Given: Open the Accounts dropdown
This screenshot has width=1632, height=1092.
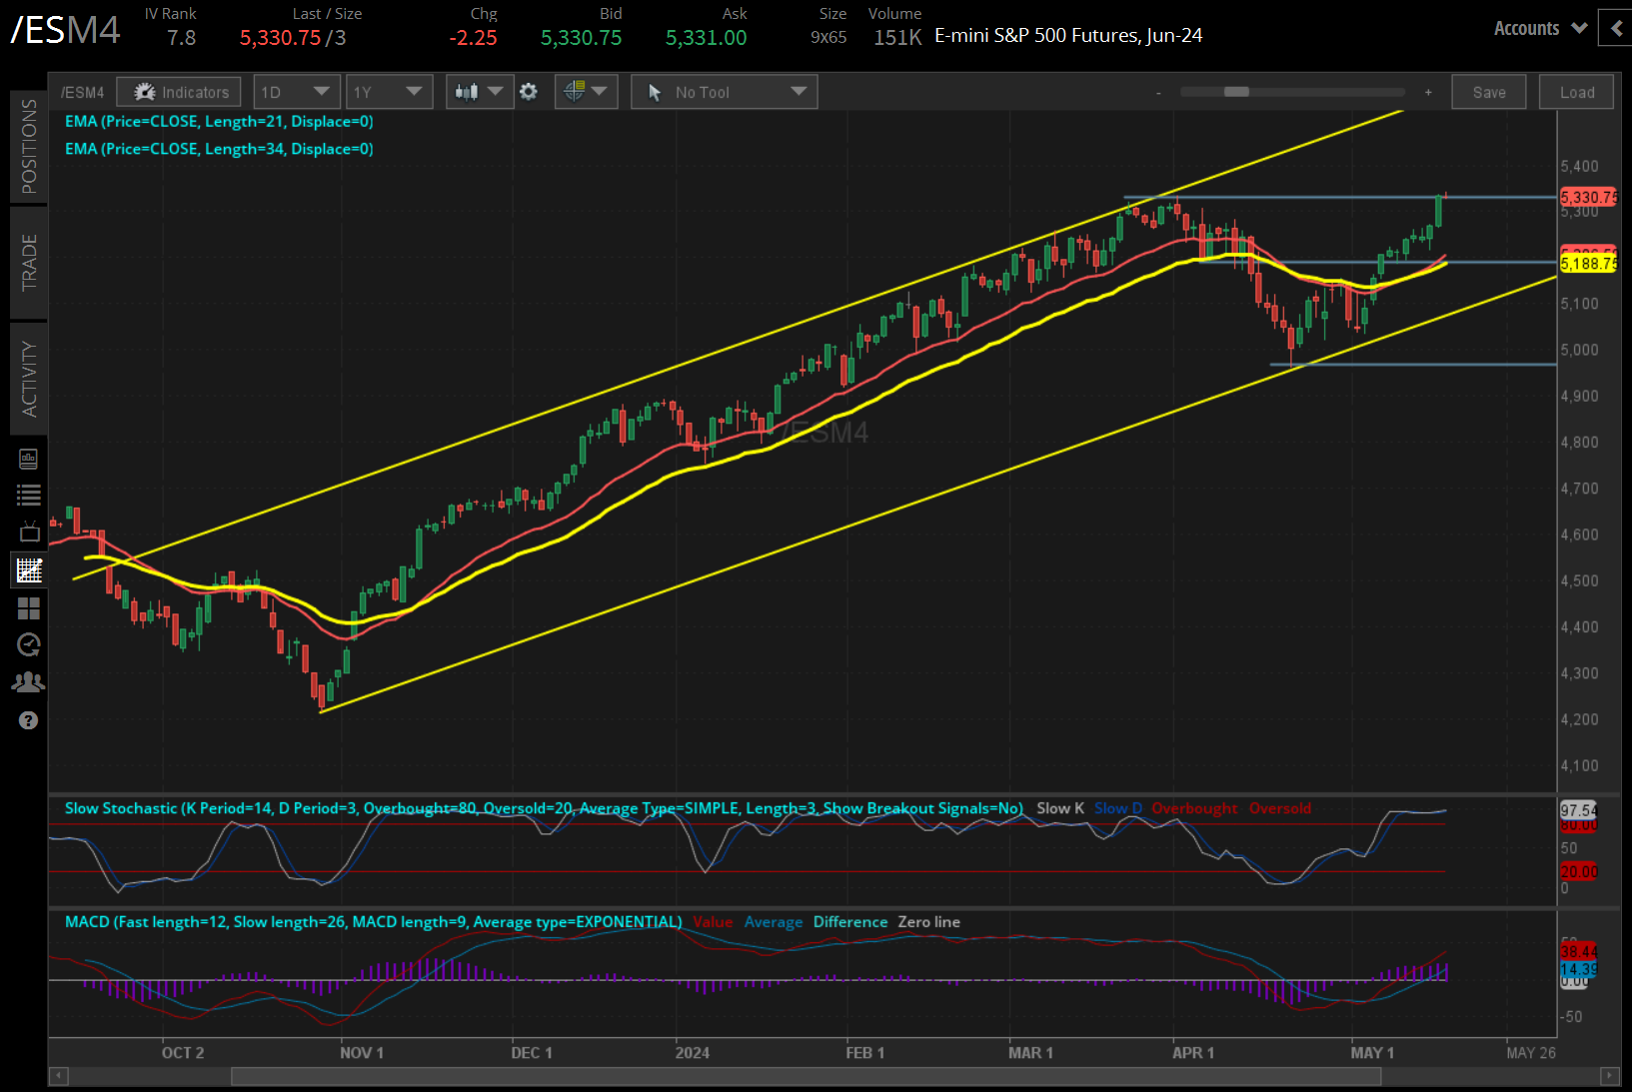Looking at the screenshot, I should (1537, 28).
